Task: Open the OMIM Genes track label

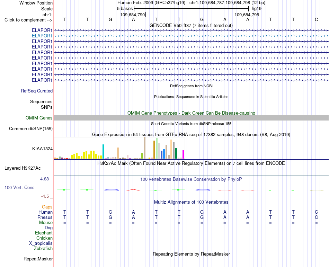Action: [39, 118]
